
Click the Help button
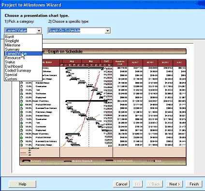tap(22, 184)
